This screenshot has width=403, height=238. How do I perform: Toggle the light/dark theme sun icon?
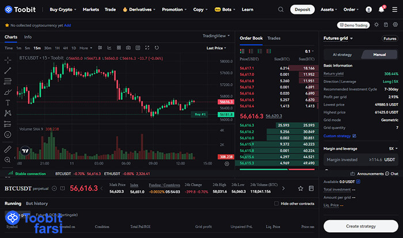(x=377, y=25)
